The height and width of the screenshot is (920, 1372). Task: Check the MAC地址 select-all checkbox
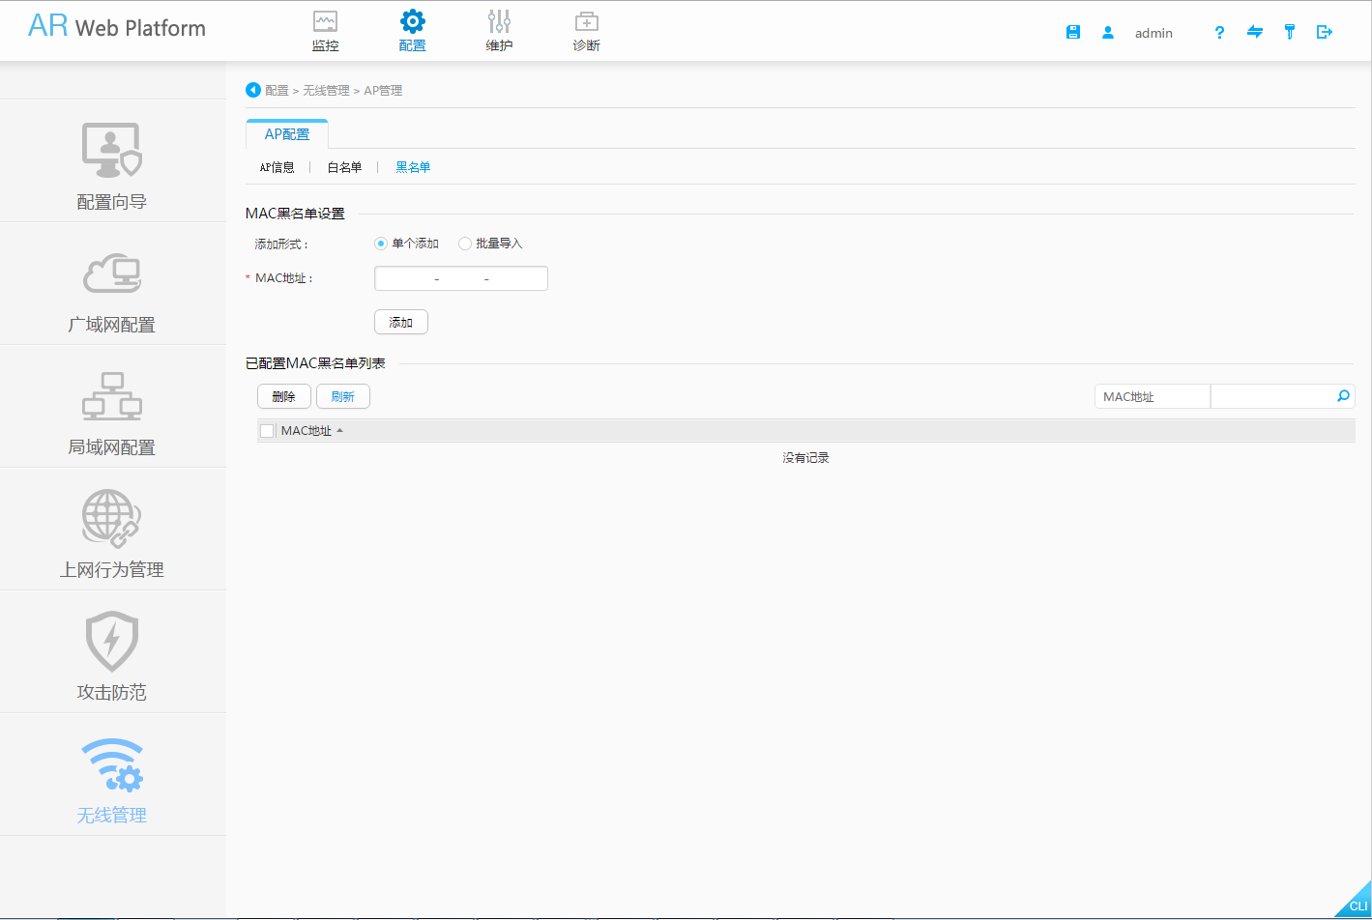point(267,430)
